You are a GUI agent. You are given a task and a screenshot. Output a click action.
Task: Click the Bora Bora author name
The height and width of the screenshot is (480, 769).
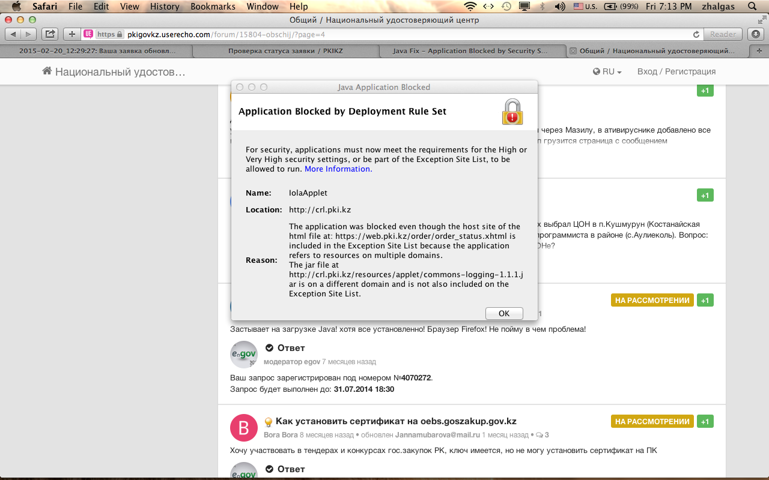point(281,434)
